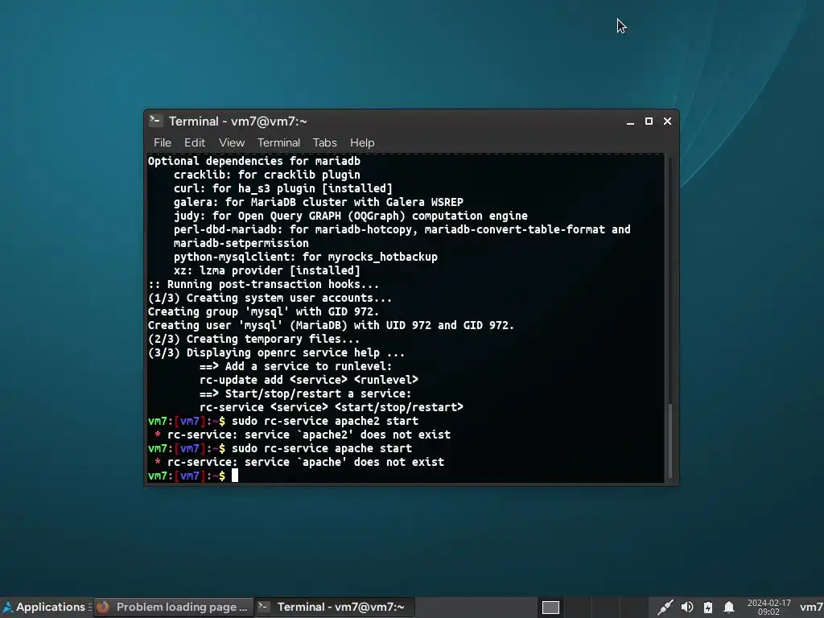
Task: Click the Terminal - vm7@vm7 taskbar button
Action: 336,607
